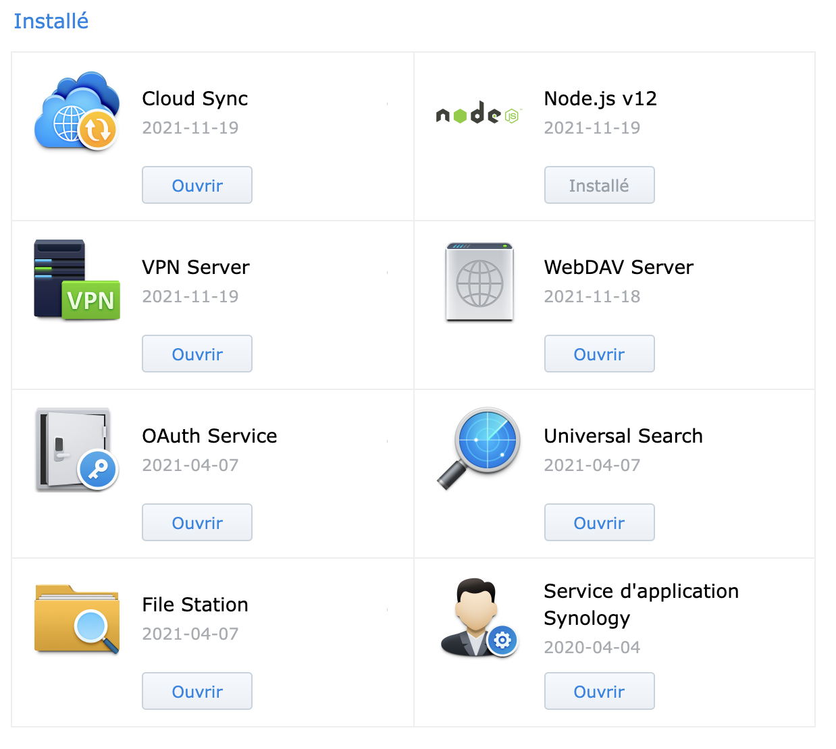
Task: Open VPN Server using Ouvrir button
Action: coord(197,354)
